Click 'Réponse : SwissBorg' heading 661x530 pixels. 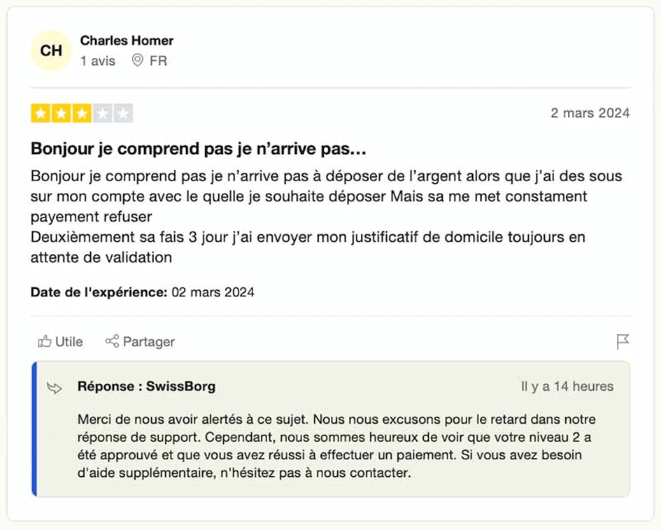point(147,387)
